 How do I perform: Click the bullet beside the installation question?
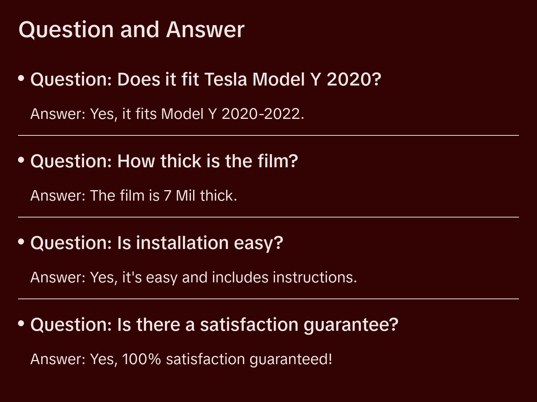(x=21, y=242)
